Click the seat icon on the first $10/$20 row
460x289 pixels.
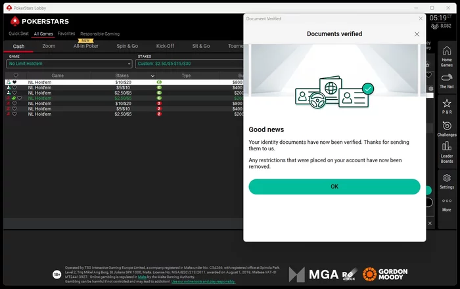(x=9, y=82)
